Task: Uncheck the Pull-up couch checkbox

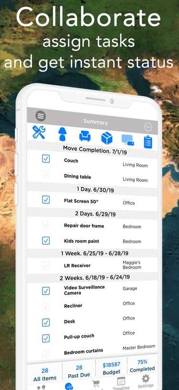Action: tap(46, 338)
